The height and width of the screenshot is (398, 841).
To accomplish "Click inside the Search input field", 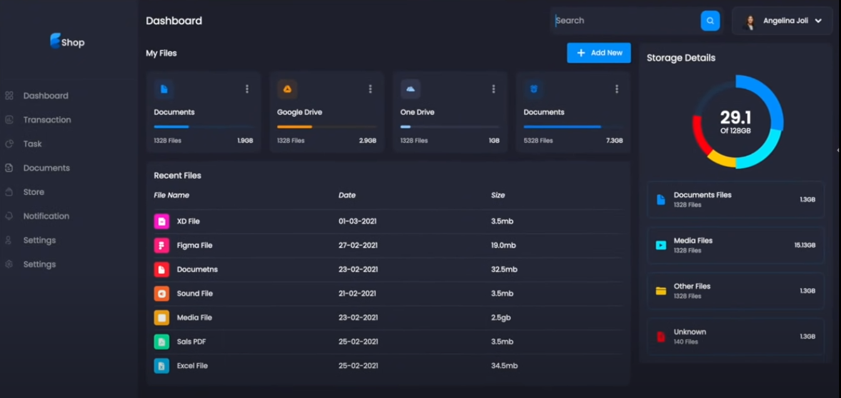I will (x=619, y=20).
